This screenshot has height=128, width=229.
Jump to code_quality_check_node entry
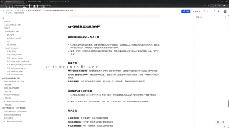pyautogui.click(x=18, y=62)
